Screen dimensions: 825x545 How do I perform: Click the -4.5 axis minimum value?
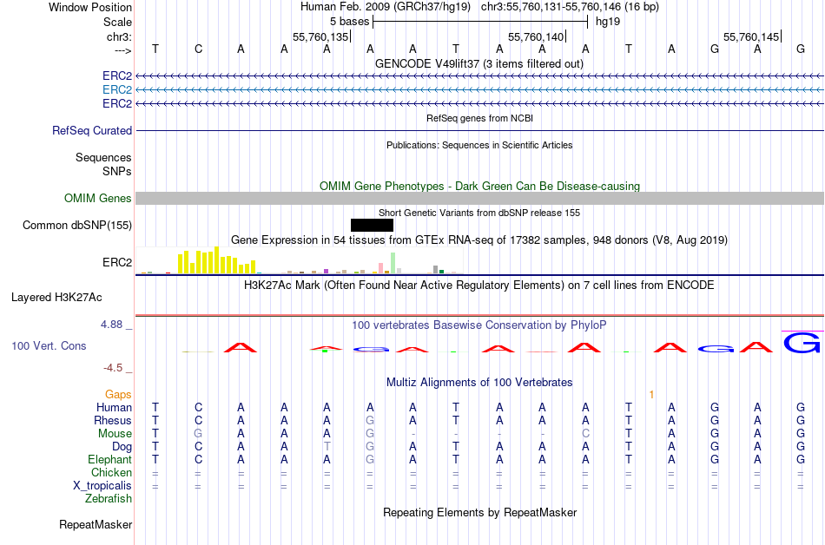[x=113, y=367]
